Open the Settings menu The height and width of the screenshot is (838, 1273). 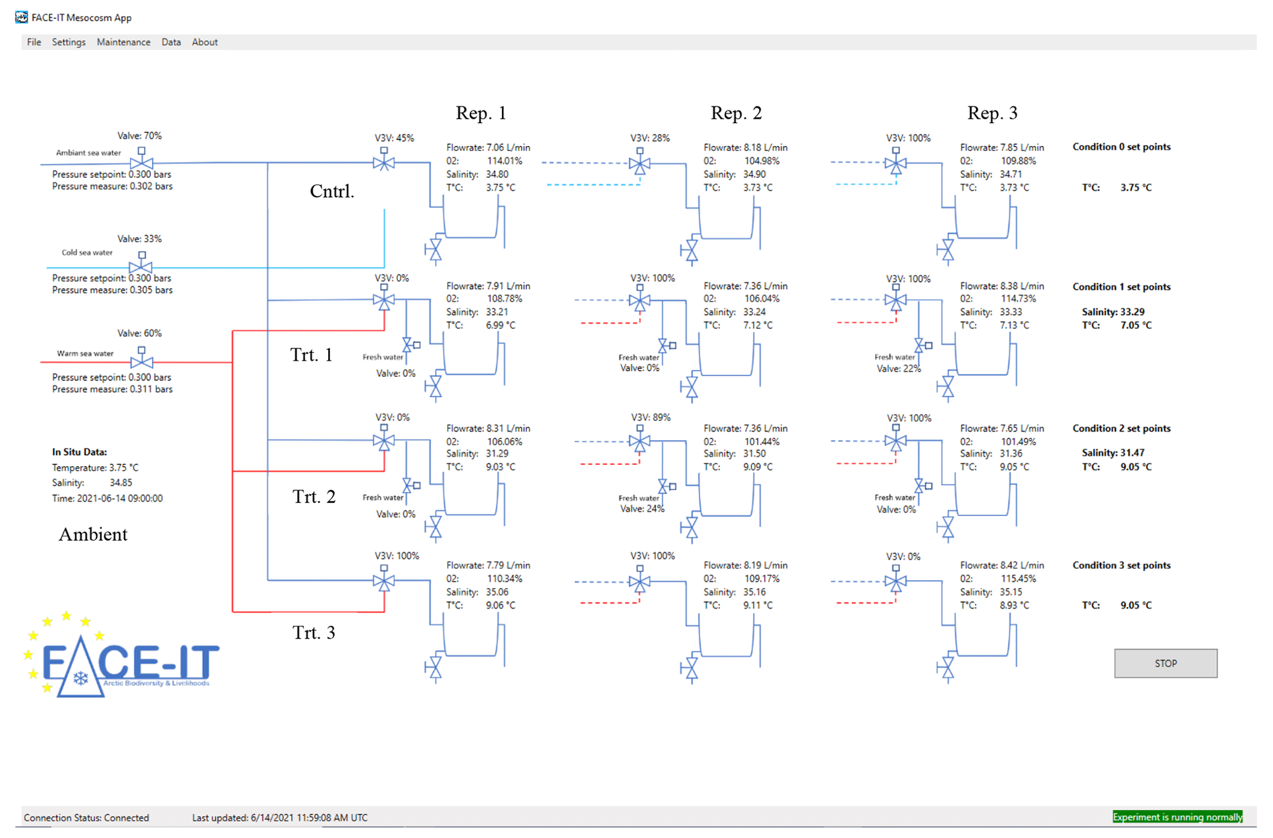[x=68, y=42]
